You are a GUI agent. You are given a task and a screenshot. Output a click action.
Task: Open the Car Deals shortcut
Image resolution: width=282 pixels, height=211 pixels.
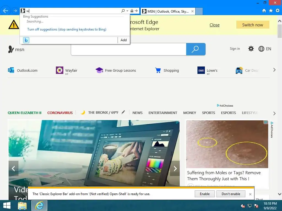click(x=247, y=70)
